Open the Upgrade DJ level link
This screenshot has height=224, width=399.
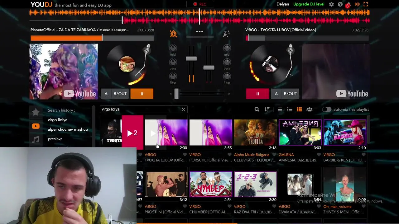[x=309, y=4]
